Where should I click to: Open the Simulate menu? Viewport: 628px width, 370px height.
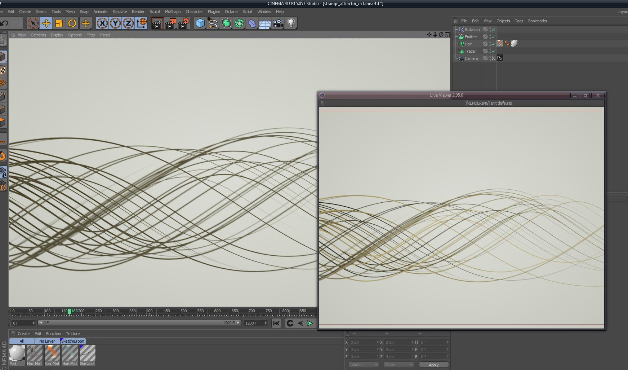click(120, 12)
